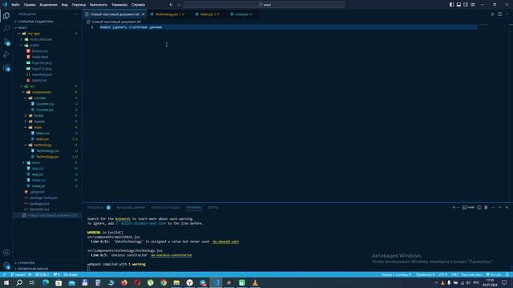This screenshot has width=513, height=288.
Task: Open errors and warnings count in status bar
Action: [42, 274]
